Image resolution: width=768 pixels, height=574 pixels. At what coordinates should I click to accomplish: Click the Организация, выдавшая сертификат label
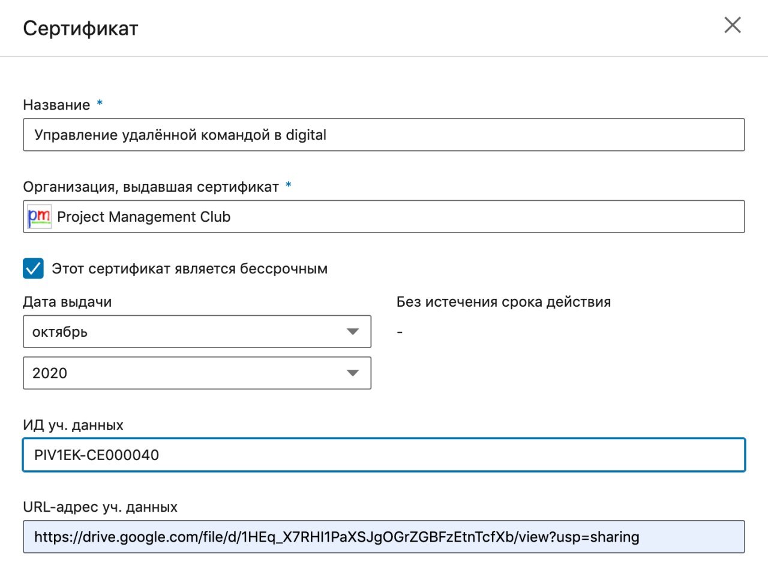point(151,187)
